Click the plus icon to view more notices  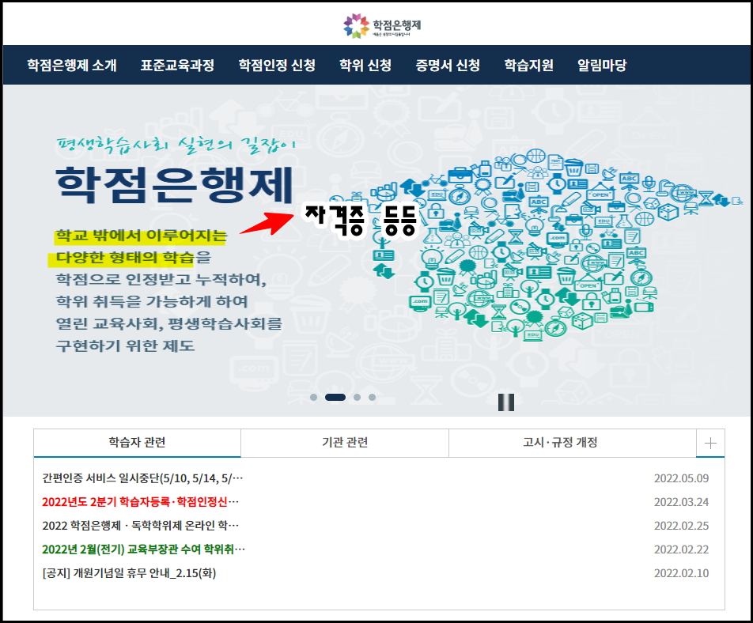[x=710, y=443]
